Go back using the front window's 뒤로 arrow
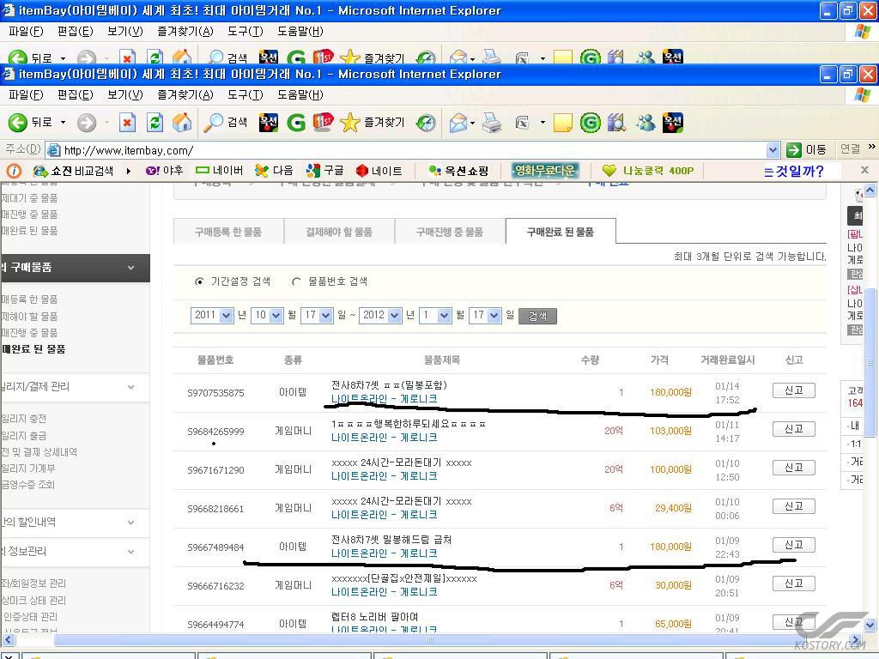Screen dimensions: 879x659 [x=17, y=122]
